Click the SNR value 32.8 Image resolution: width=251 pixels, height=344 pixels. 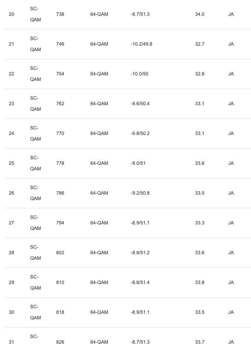pyautogui.click(x=200, y=74)
